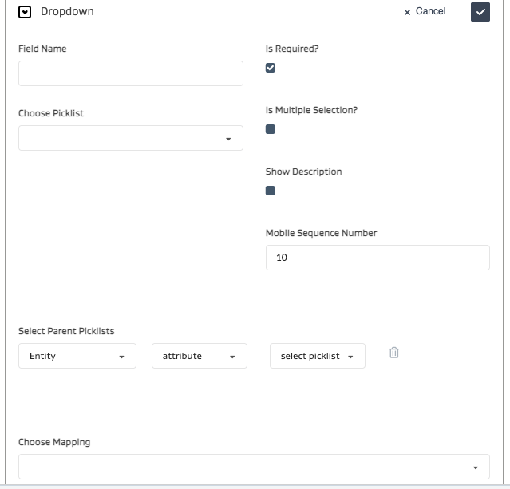Click the caret arrow in Choose Mapping
Screen dimensions: 510x489
[x=476, y=467]
